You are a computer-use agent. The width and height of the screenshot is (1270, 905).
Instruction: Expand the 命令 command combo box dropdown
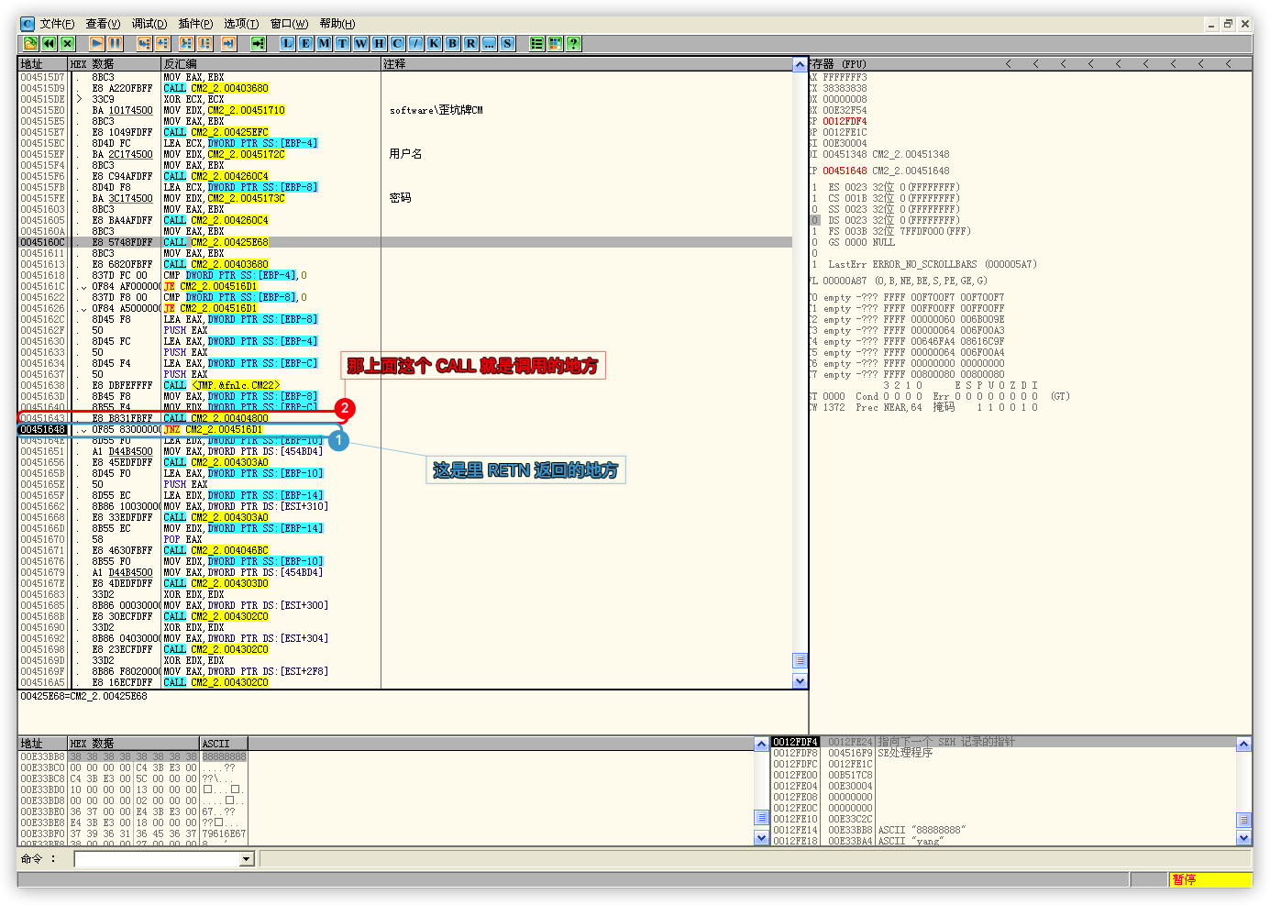point(247,859)
